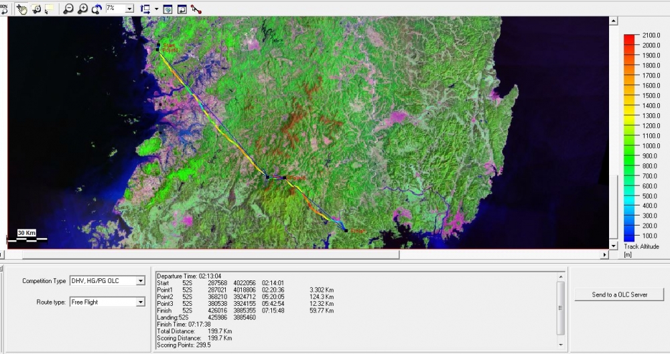Expand the arrow beside resize icon

(x=156, y=9)
